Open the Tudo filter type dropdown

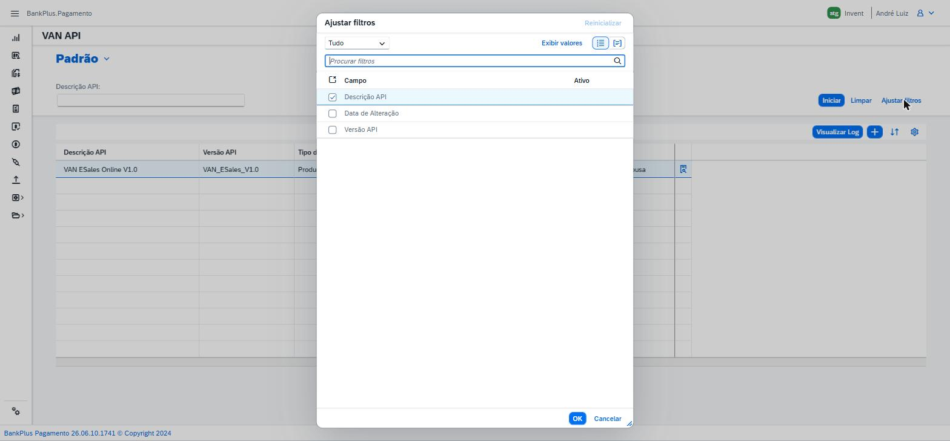click(x=357, y=43)
